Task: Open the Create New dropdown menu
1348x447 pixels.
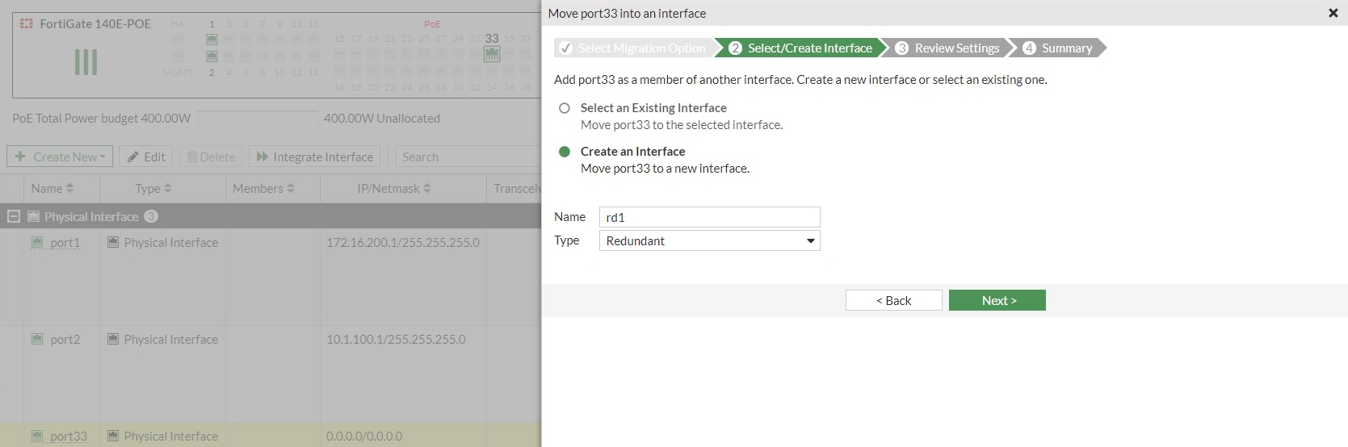Action: click(x=61, y=157)
